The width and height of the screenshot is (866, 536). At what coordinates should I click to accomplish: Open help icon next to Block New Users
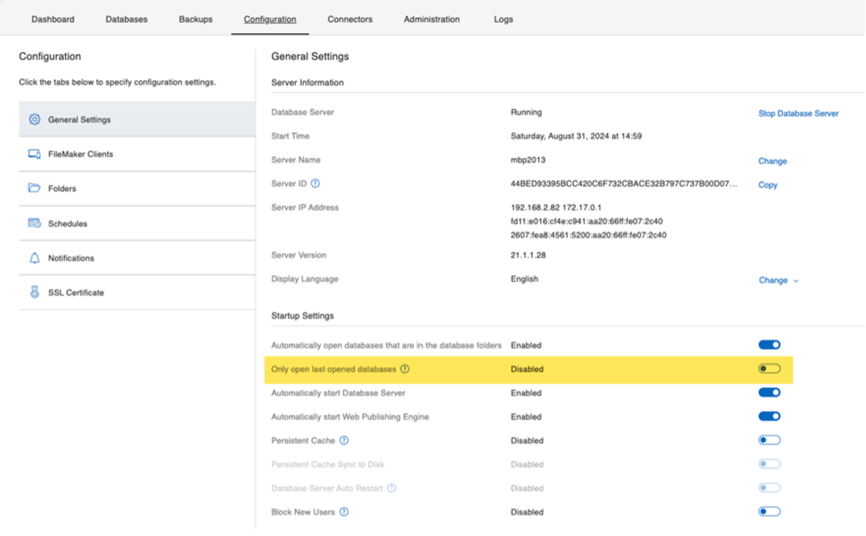(x=344, y=512)
